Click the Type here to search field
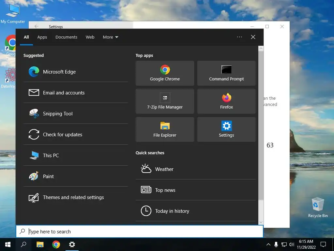Screen dimensions: 334x251 [140, 231]
